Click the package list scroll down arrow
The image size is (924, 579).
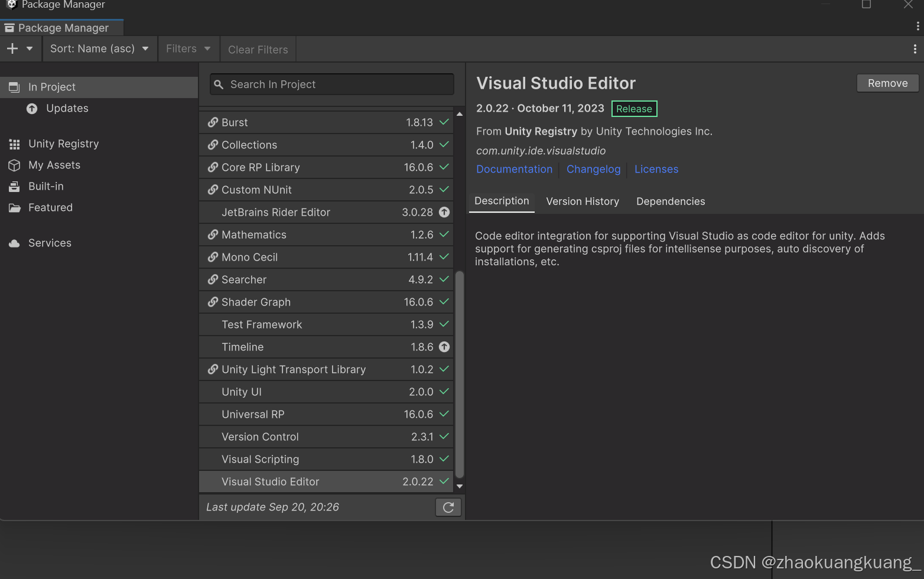(x=460, y=487)
